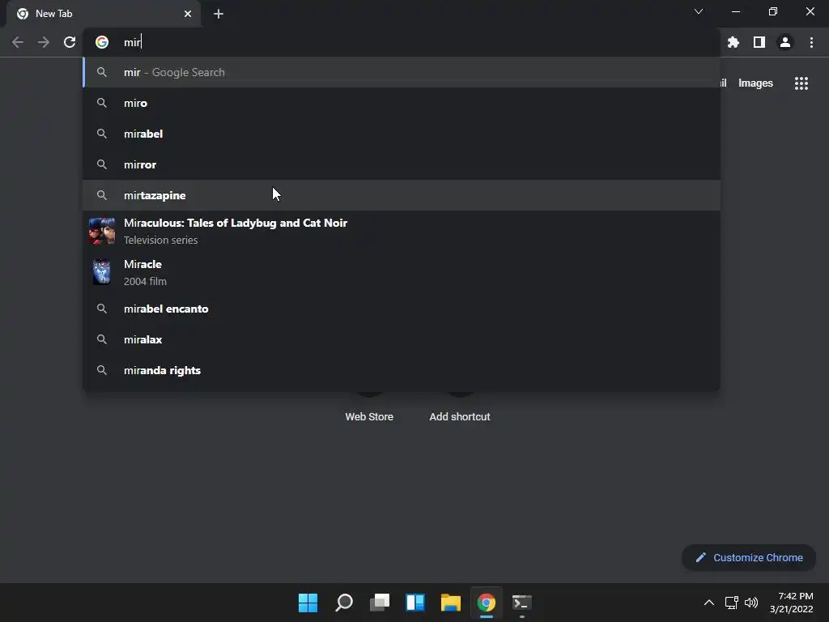Image resolution: width=829 pixels, height=622 pixels.
Task: Choose the 'miro' suggestion
Action: coord(402,103)
